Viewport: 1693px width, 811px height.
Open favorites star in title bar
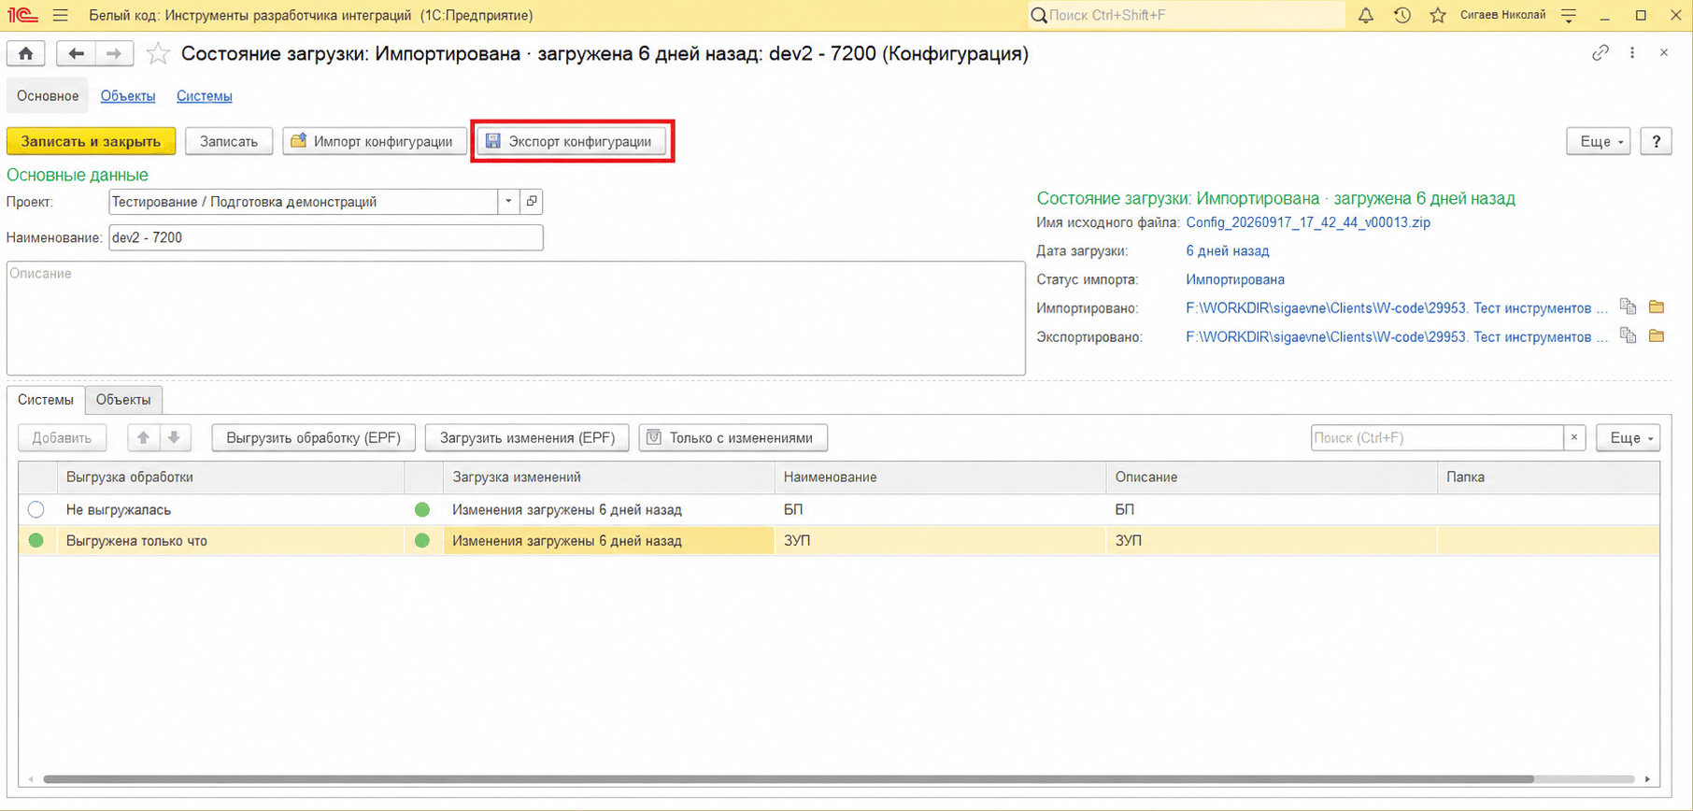[x=1438, y=15]
